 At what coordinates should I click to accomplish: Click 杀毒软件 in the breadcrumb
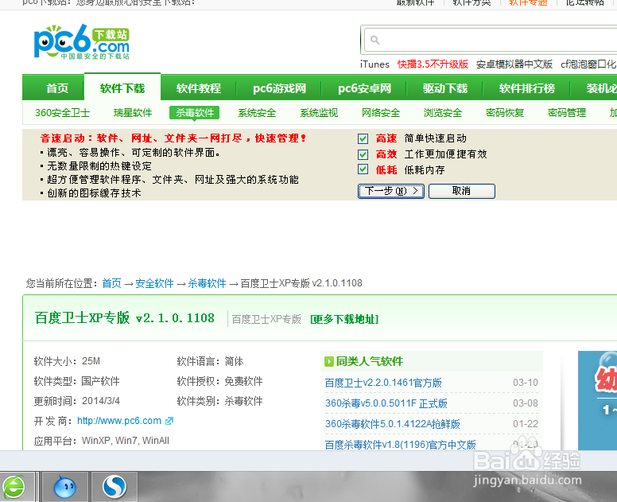(207, 283)
